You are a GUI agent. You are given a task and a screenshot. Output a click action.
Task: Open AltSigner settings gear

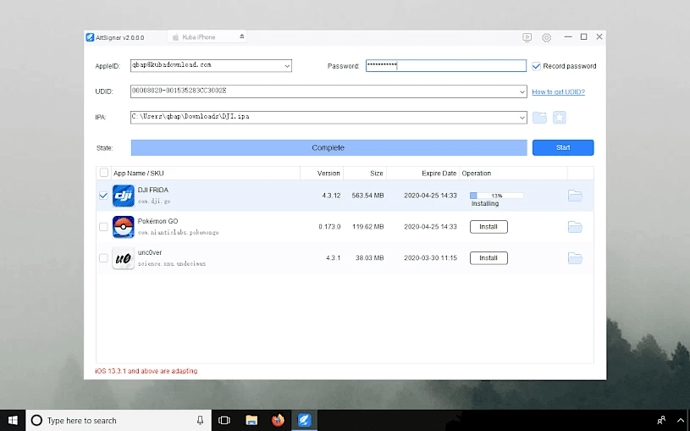[546, 37]
